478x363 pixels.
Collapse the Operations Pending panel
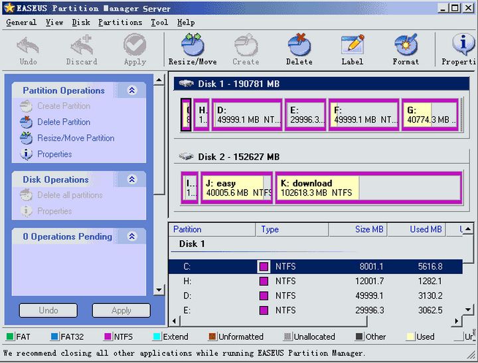coord(131,237)
